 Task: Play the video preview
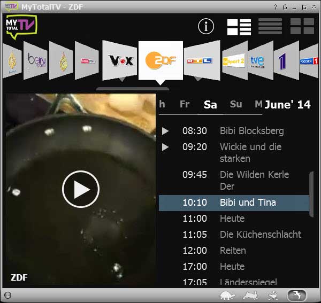[x=81, y=189]
